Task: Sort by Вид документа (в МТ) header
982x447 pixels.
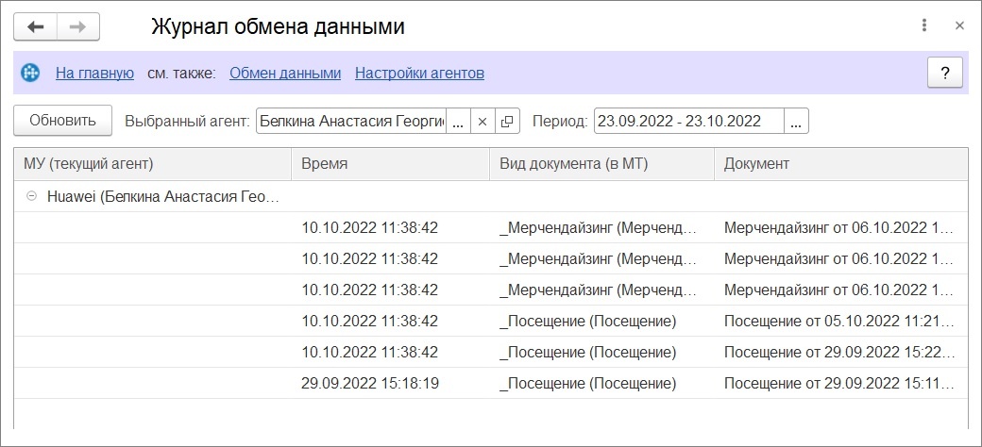Action: (x=601, y=164)
